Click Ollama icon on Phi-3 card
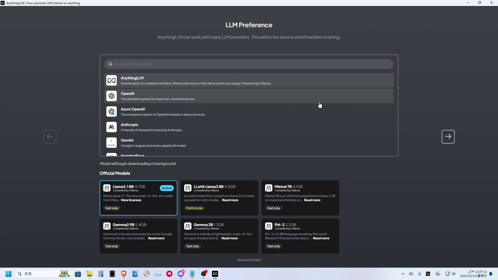Image resolution: width=498 pixels, height=280 pixels. click(x=269, y=226)
